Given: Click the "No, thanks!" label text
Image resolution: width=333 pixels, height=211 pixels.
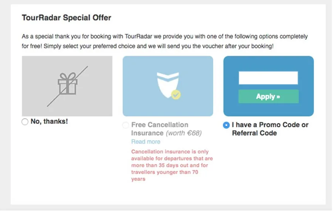Looking at the screenshot, I should tap(49, 121).
